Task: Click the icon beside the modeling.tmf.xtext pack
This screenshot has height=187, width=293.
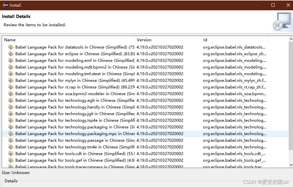Action: pyautogui.click(x=11, y=74)
